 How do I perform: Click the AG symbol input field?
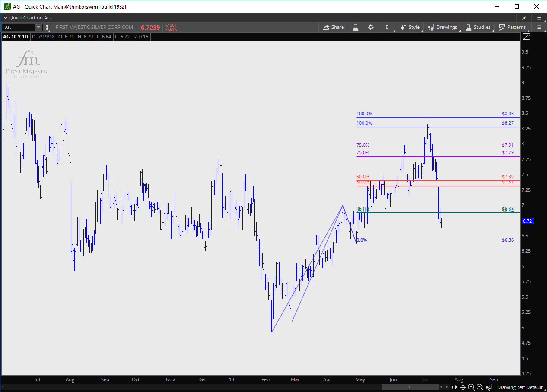pyautogui.click(x=18, y=27)
